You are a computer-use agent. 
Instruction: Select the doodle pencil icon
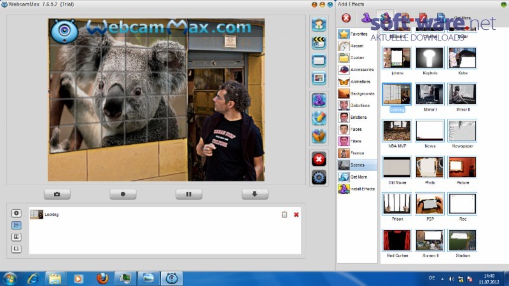[319, 118]
